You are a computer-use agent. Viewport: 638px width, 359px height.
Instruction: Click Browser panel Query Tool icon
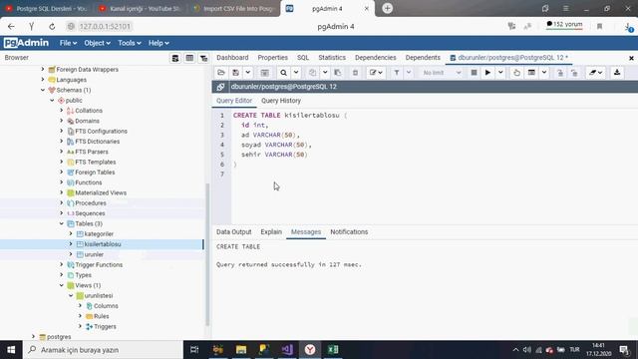[x=175, y=58]
